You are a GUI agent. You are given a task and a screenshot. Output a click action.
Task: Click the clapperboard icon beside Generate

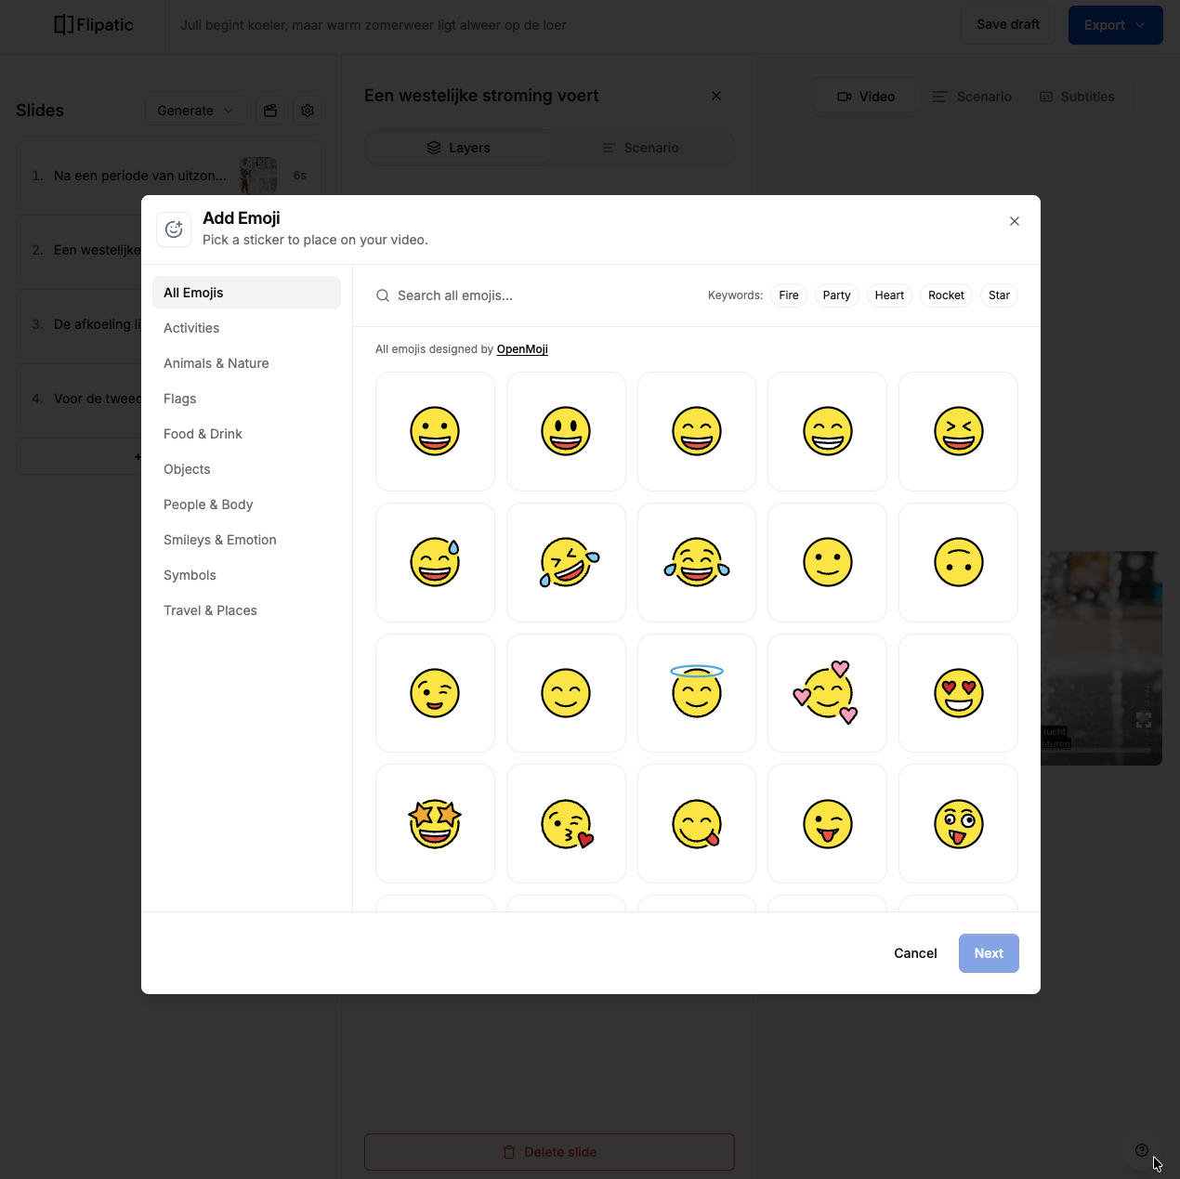270,111
